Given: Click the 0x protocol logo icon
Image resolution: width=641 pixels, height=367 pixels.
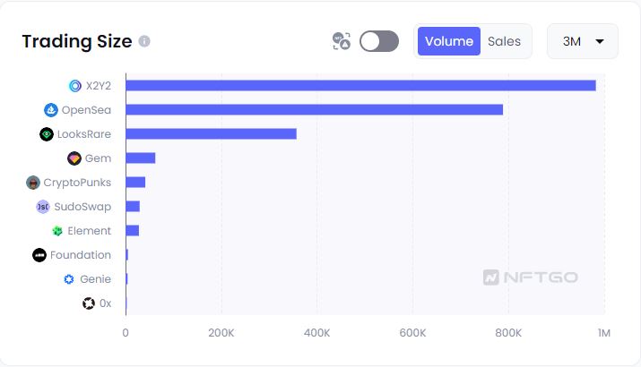Looking at the screenshot, I should [x=89, y=303].
